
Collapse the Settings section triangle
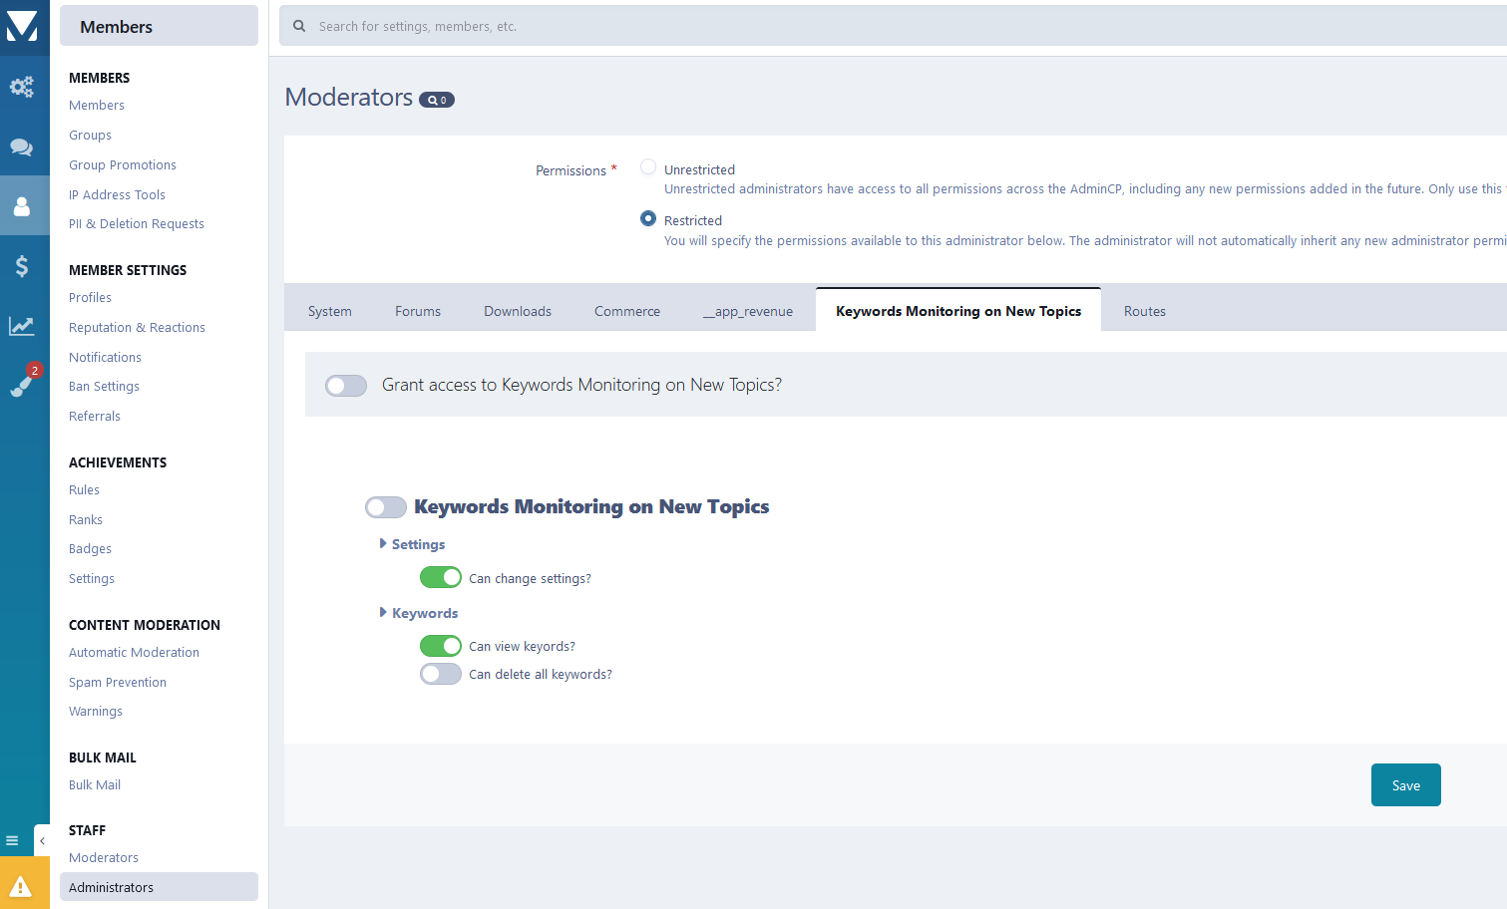383,544
